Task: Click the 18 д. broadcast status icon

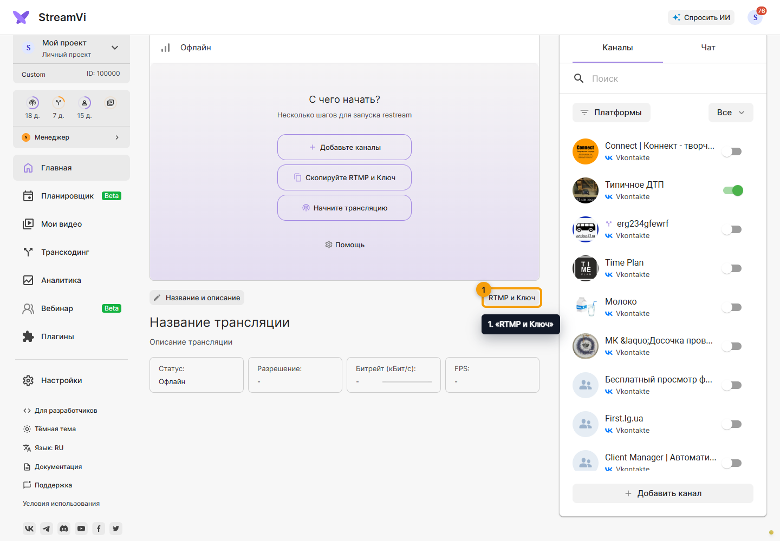Action: point(32,103)
